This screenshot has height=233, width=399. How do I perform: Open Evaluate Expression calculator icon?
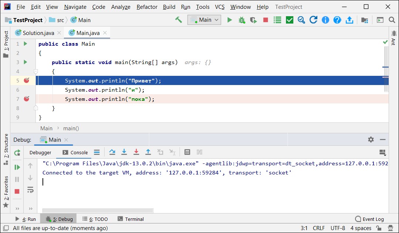(x=187, y=152)
